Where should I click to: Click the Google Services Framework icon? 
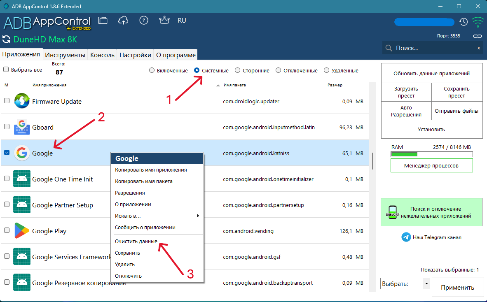coord(22,256)
